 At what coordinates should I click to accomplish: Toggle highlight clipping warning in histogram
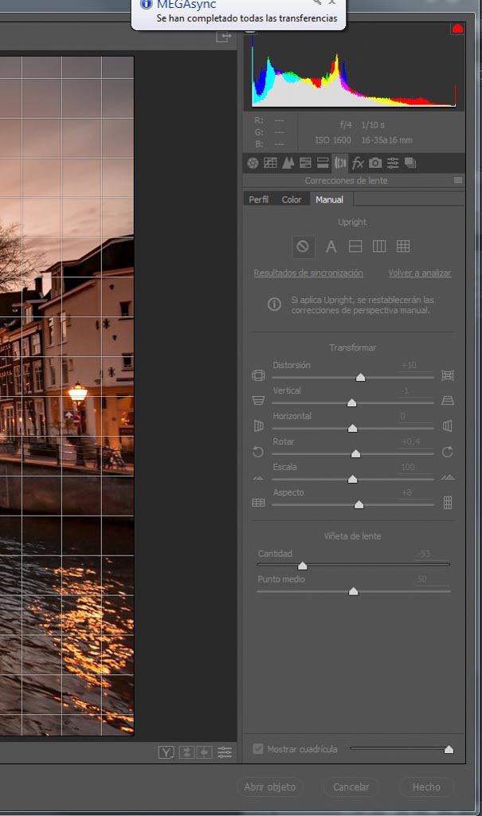[457, 29]
